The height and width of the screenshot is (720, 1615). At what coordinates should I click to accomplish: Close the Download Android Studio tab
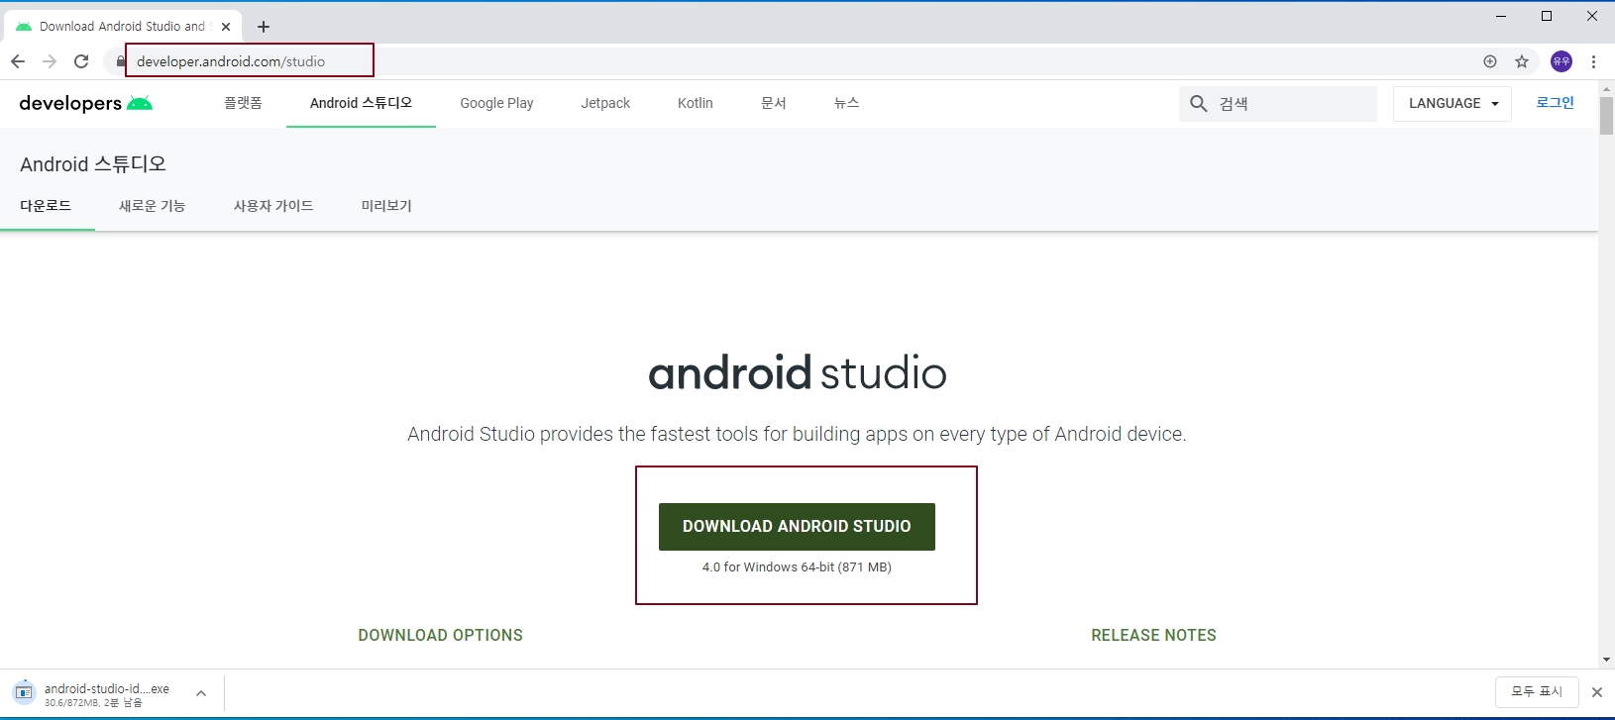pyautogui.click(x=226, y=27)
